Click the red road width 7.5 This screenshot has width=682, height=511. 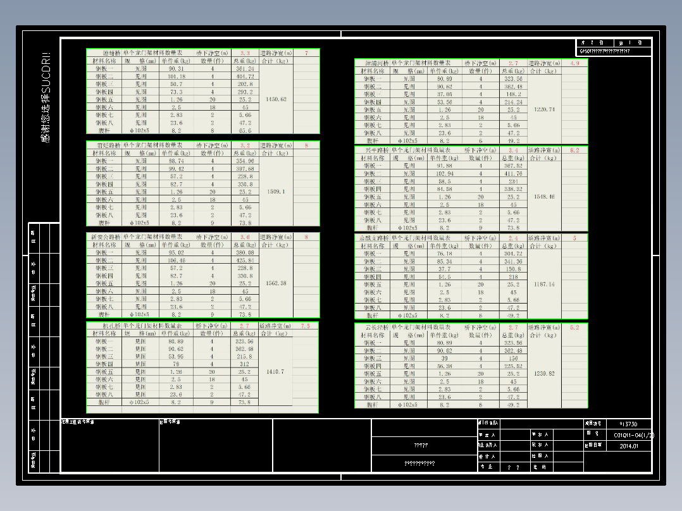(x=306, y=326)
